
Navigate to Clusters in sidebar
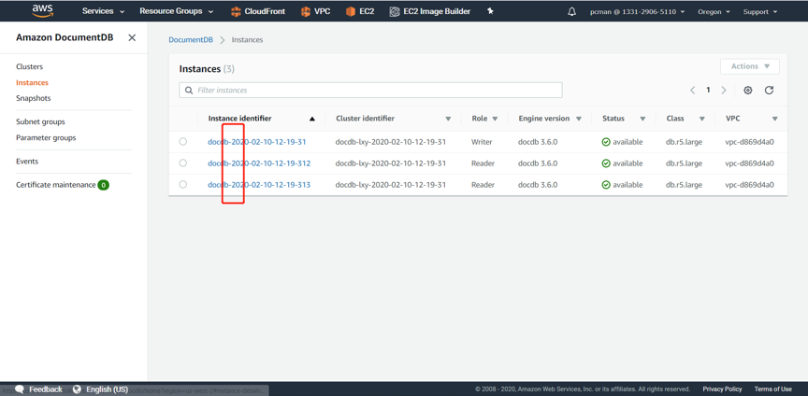click(x=30, y=67)
